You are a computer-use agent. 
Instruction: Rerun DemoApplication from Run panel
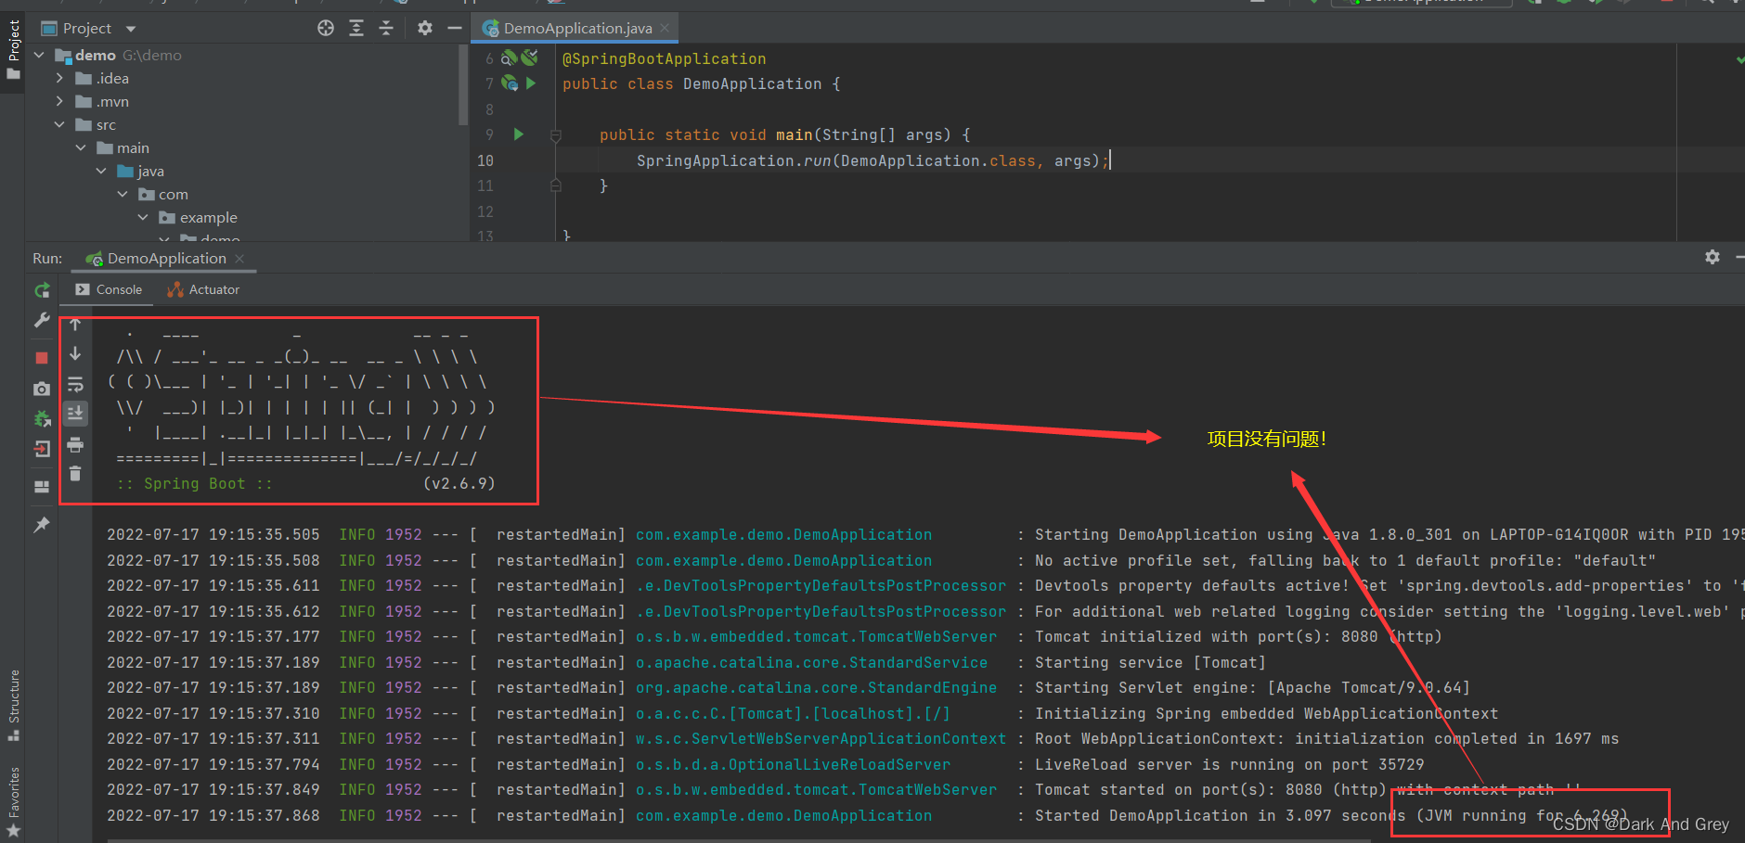click(42, 290)
